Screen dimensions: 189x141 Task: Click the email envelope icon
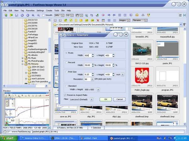[x=137, y=15]
